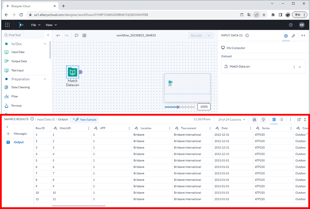This screenshot has width=310, height=209.
Task: Expand the Match Data.csv dataset options
Action: 300,67
